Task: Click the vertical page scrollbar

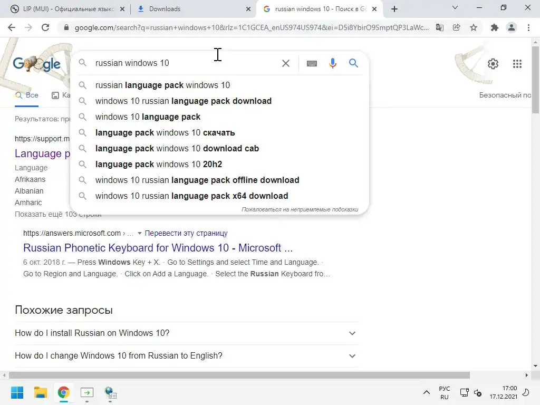Action: pos(535,79)
